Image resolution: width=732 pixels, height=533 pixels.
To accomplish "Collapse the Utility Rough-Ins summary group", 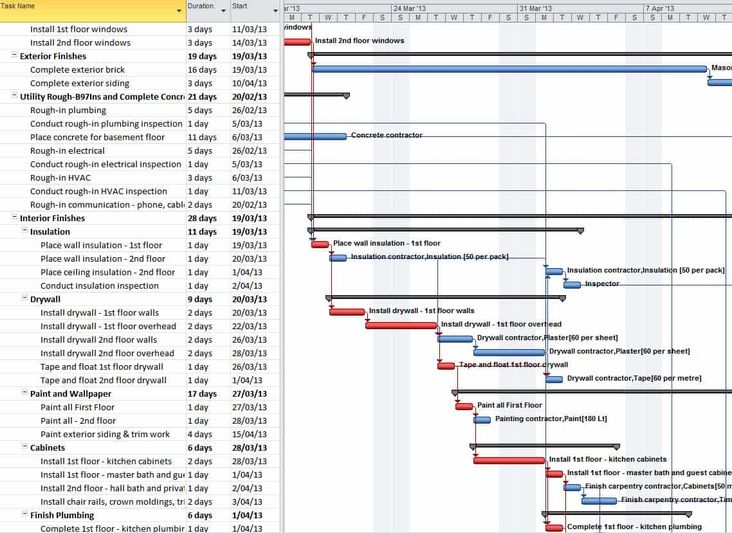I will pyautogui.click(x=13, y=96).
